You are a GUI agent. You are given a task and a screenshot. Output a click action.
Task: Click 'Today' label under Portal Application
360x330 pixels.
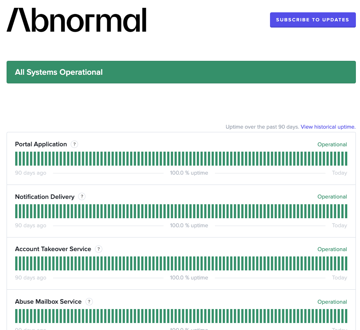click(x=339, y=173)
